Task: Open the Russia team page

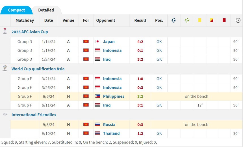Action: pyautogui.click(x=109, y=125)
